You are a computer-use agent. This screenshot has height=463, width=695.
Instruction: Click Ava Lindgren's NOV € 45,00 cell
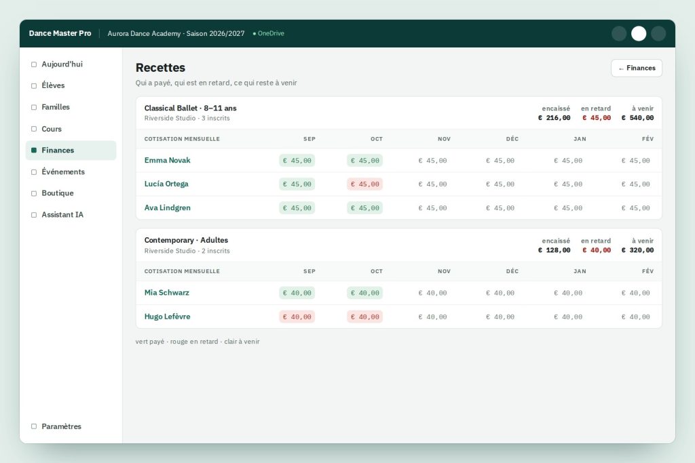(432, 208)
